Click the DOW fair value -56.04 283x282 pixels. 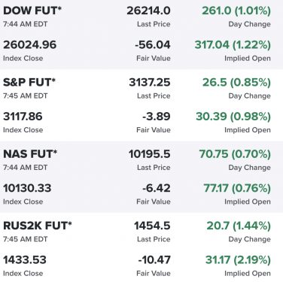[153, 45]
